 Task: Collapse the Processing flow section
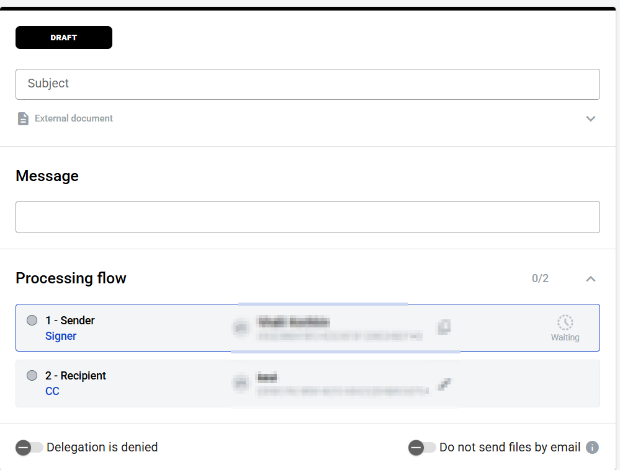point(590,278)
